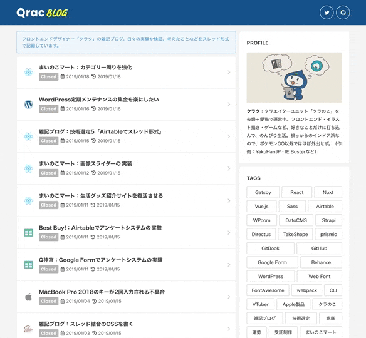Screen dimensions: 366x338
Task: Click the Qrac BLOG logo
Action: tap(42, 13)
